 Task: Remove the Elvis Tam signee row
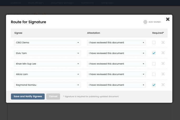coord(163,53)
